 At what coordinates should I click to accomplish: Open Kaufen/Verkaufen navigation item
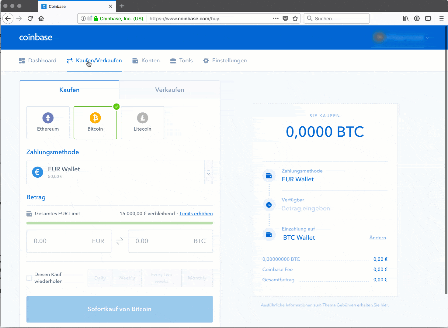click(94, 60)
